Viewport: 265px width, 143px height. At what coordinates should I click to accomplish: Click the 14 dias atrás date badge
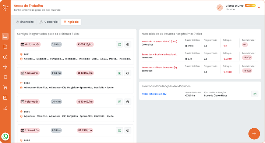(30, 44)
